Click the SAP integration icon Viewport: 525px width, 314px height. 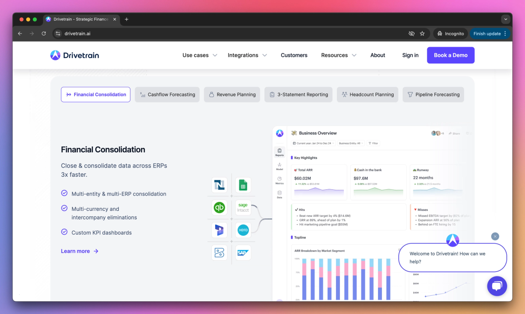tap(243, 253)
